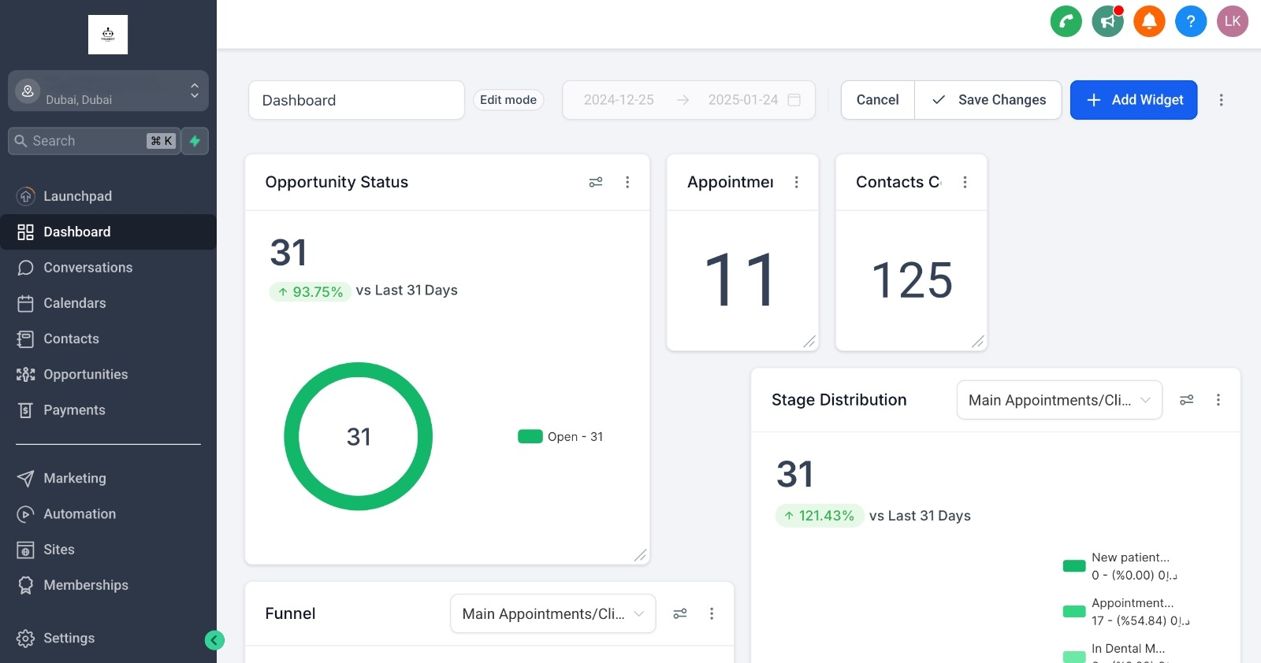The height and width of the screenshot is (663, 1261).
Task: Collapse the sidebar with green arrow
Action: coord(214,640)
